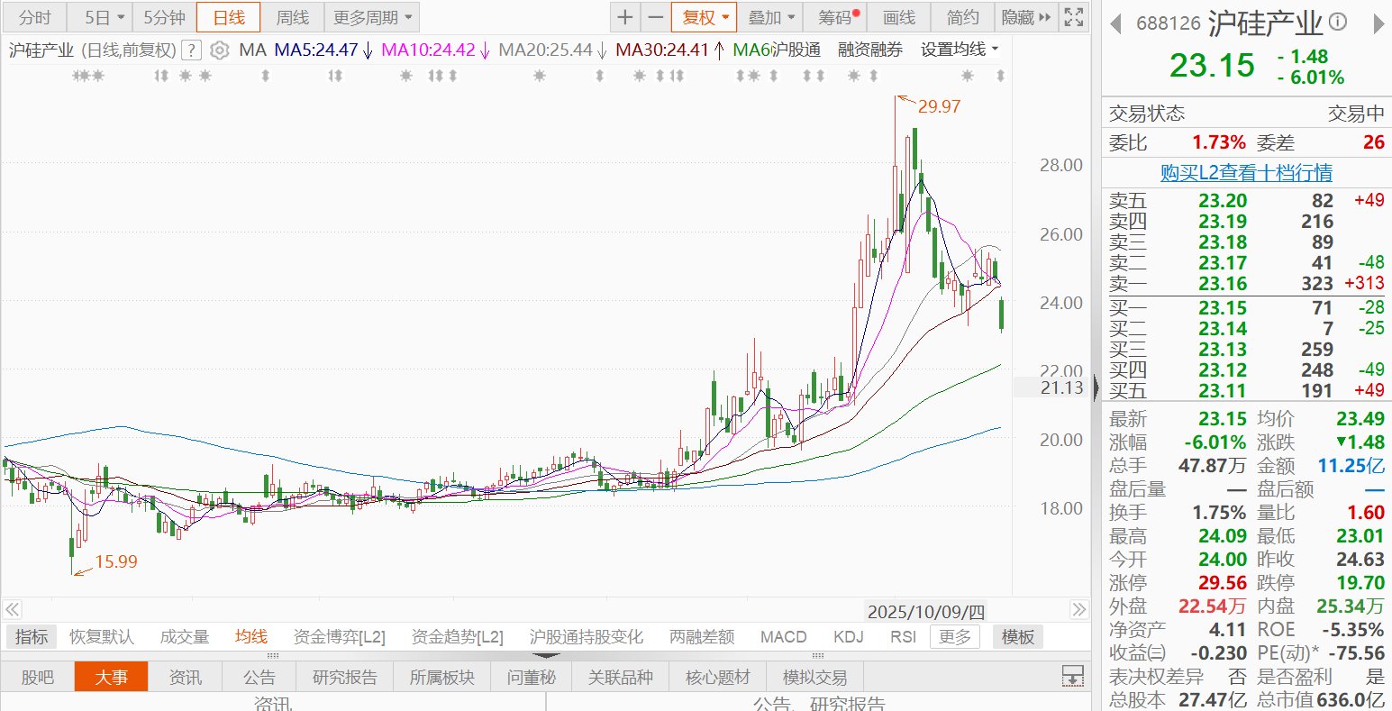Viewport: 1392px width, 711px height.
Task: Open the 研究报告 tab
Action: tap(345, 677)
